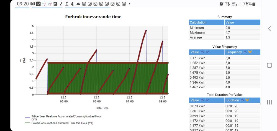
Task: Click the Summary table title
Action: tap(225, 17)
